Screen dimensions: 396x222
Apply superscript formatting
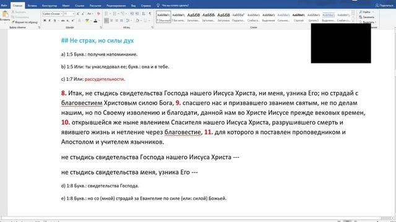pyautogui.click(x=73, y=20)
